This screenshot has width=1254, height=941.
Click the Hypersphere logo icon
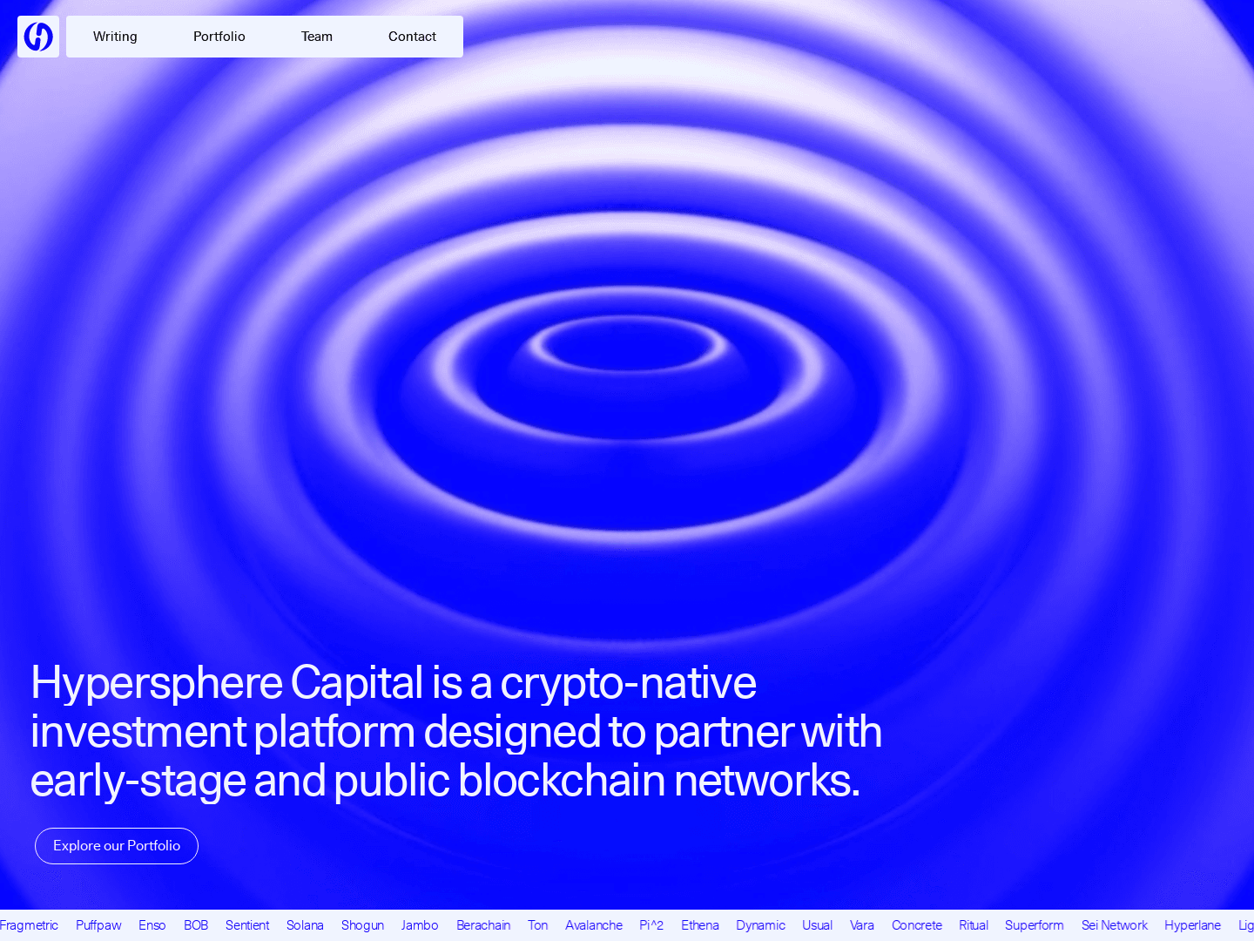click(x=38, y=37)
